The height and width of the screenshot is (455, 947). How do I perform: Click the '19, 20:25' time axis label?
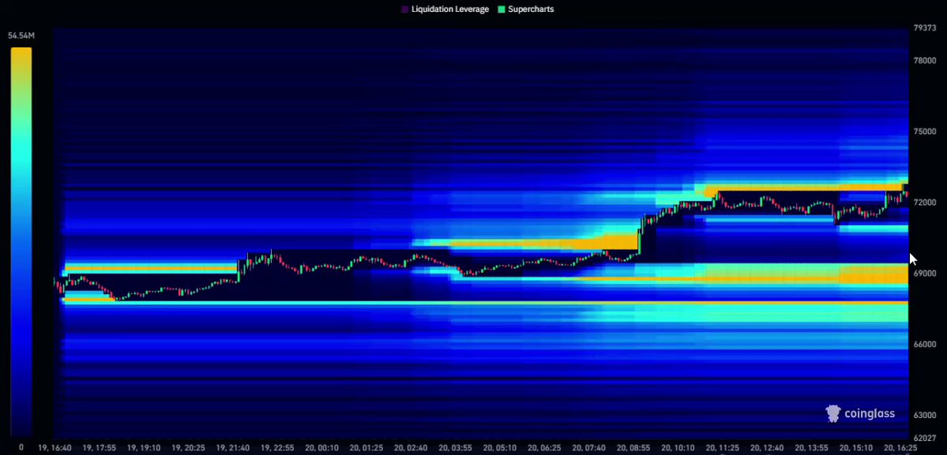189,448
